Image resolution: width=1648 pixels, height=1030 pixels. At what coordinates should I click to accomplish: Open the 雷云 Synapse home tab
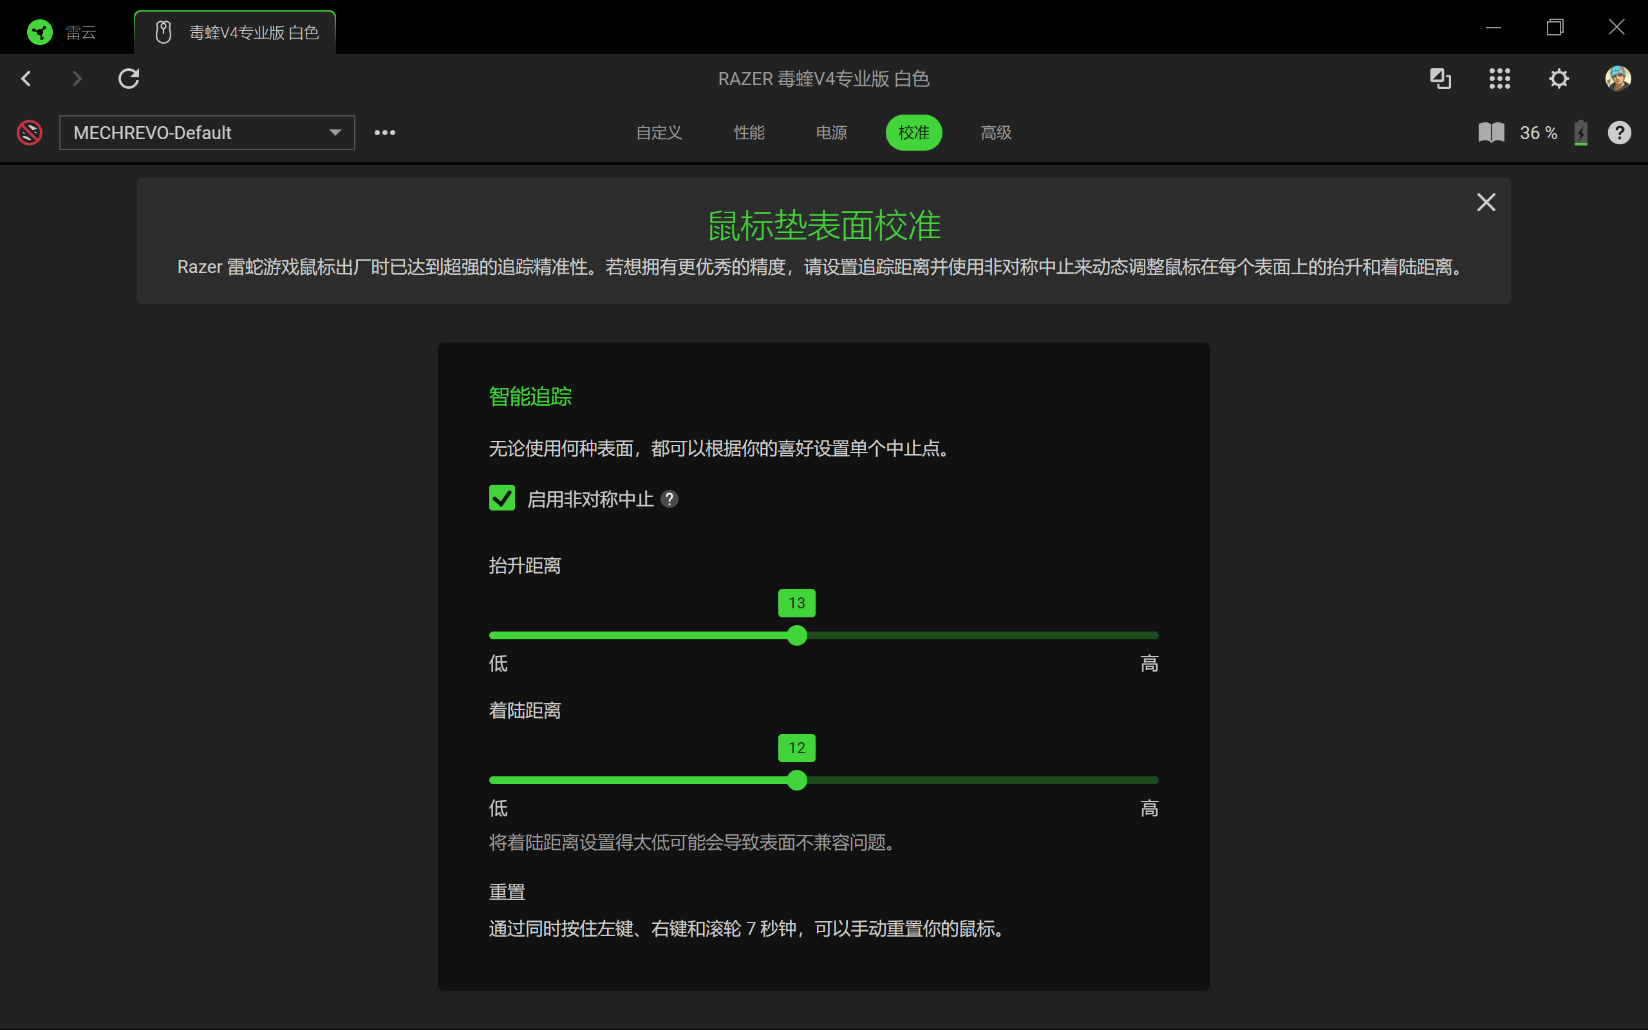tap(62, 32)
